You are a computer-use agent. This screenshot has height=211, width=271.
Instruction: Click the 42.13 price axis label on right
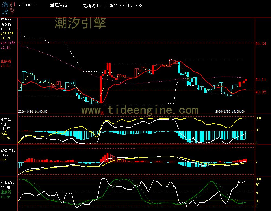pos(261,80)
